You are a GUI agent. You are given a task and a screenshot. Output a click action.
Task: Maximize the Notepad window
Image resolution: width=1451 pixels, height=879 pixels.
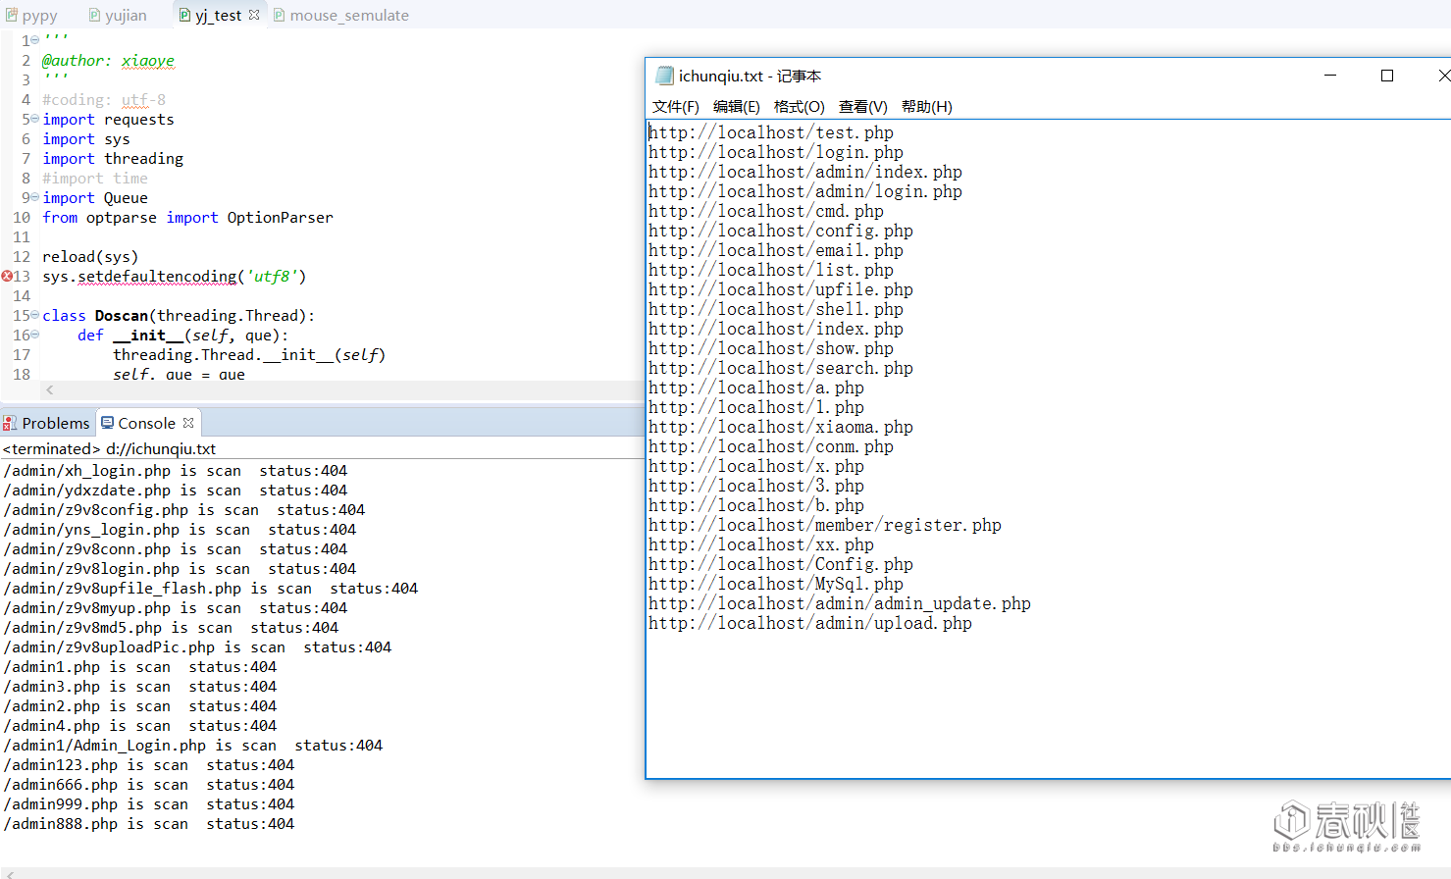coord(1387,76)
